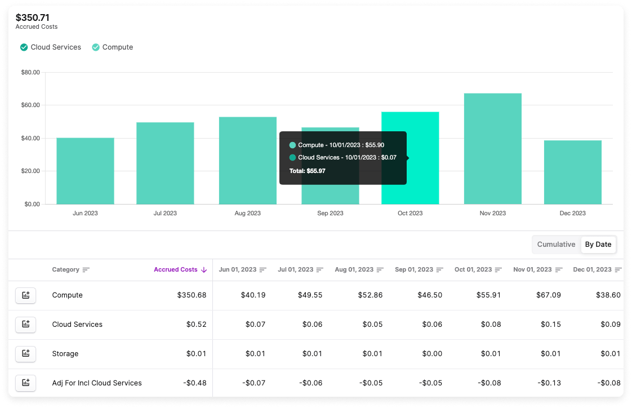
Task: Add Storage row to the chart
Action: coord(25,353)
